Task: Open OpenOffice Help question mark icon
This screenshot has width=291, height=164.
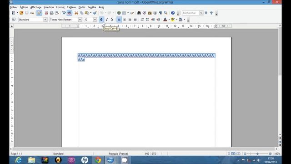Action: click(x=173, y=13)
